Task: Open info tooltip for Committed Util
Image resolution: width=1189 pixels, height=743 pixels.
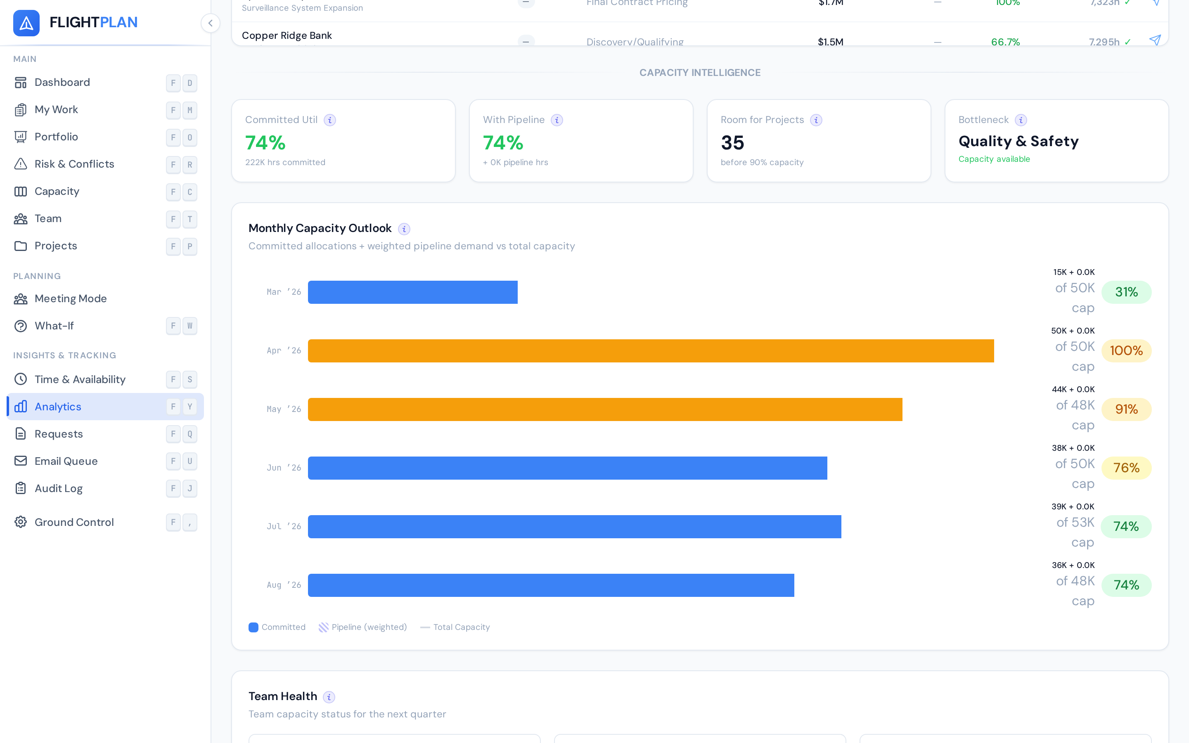Action: (330, 120)
